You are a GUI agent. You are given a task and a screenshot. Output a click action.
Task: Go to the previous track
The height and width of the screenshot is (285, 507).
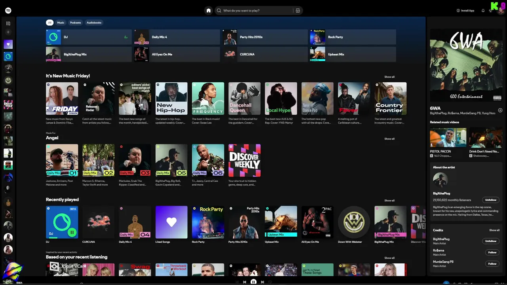pyautogui.click(x=244, y=282)
